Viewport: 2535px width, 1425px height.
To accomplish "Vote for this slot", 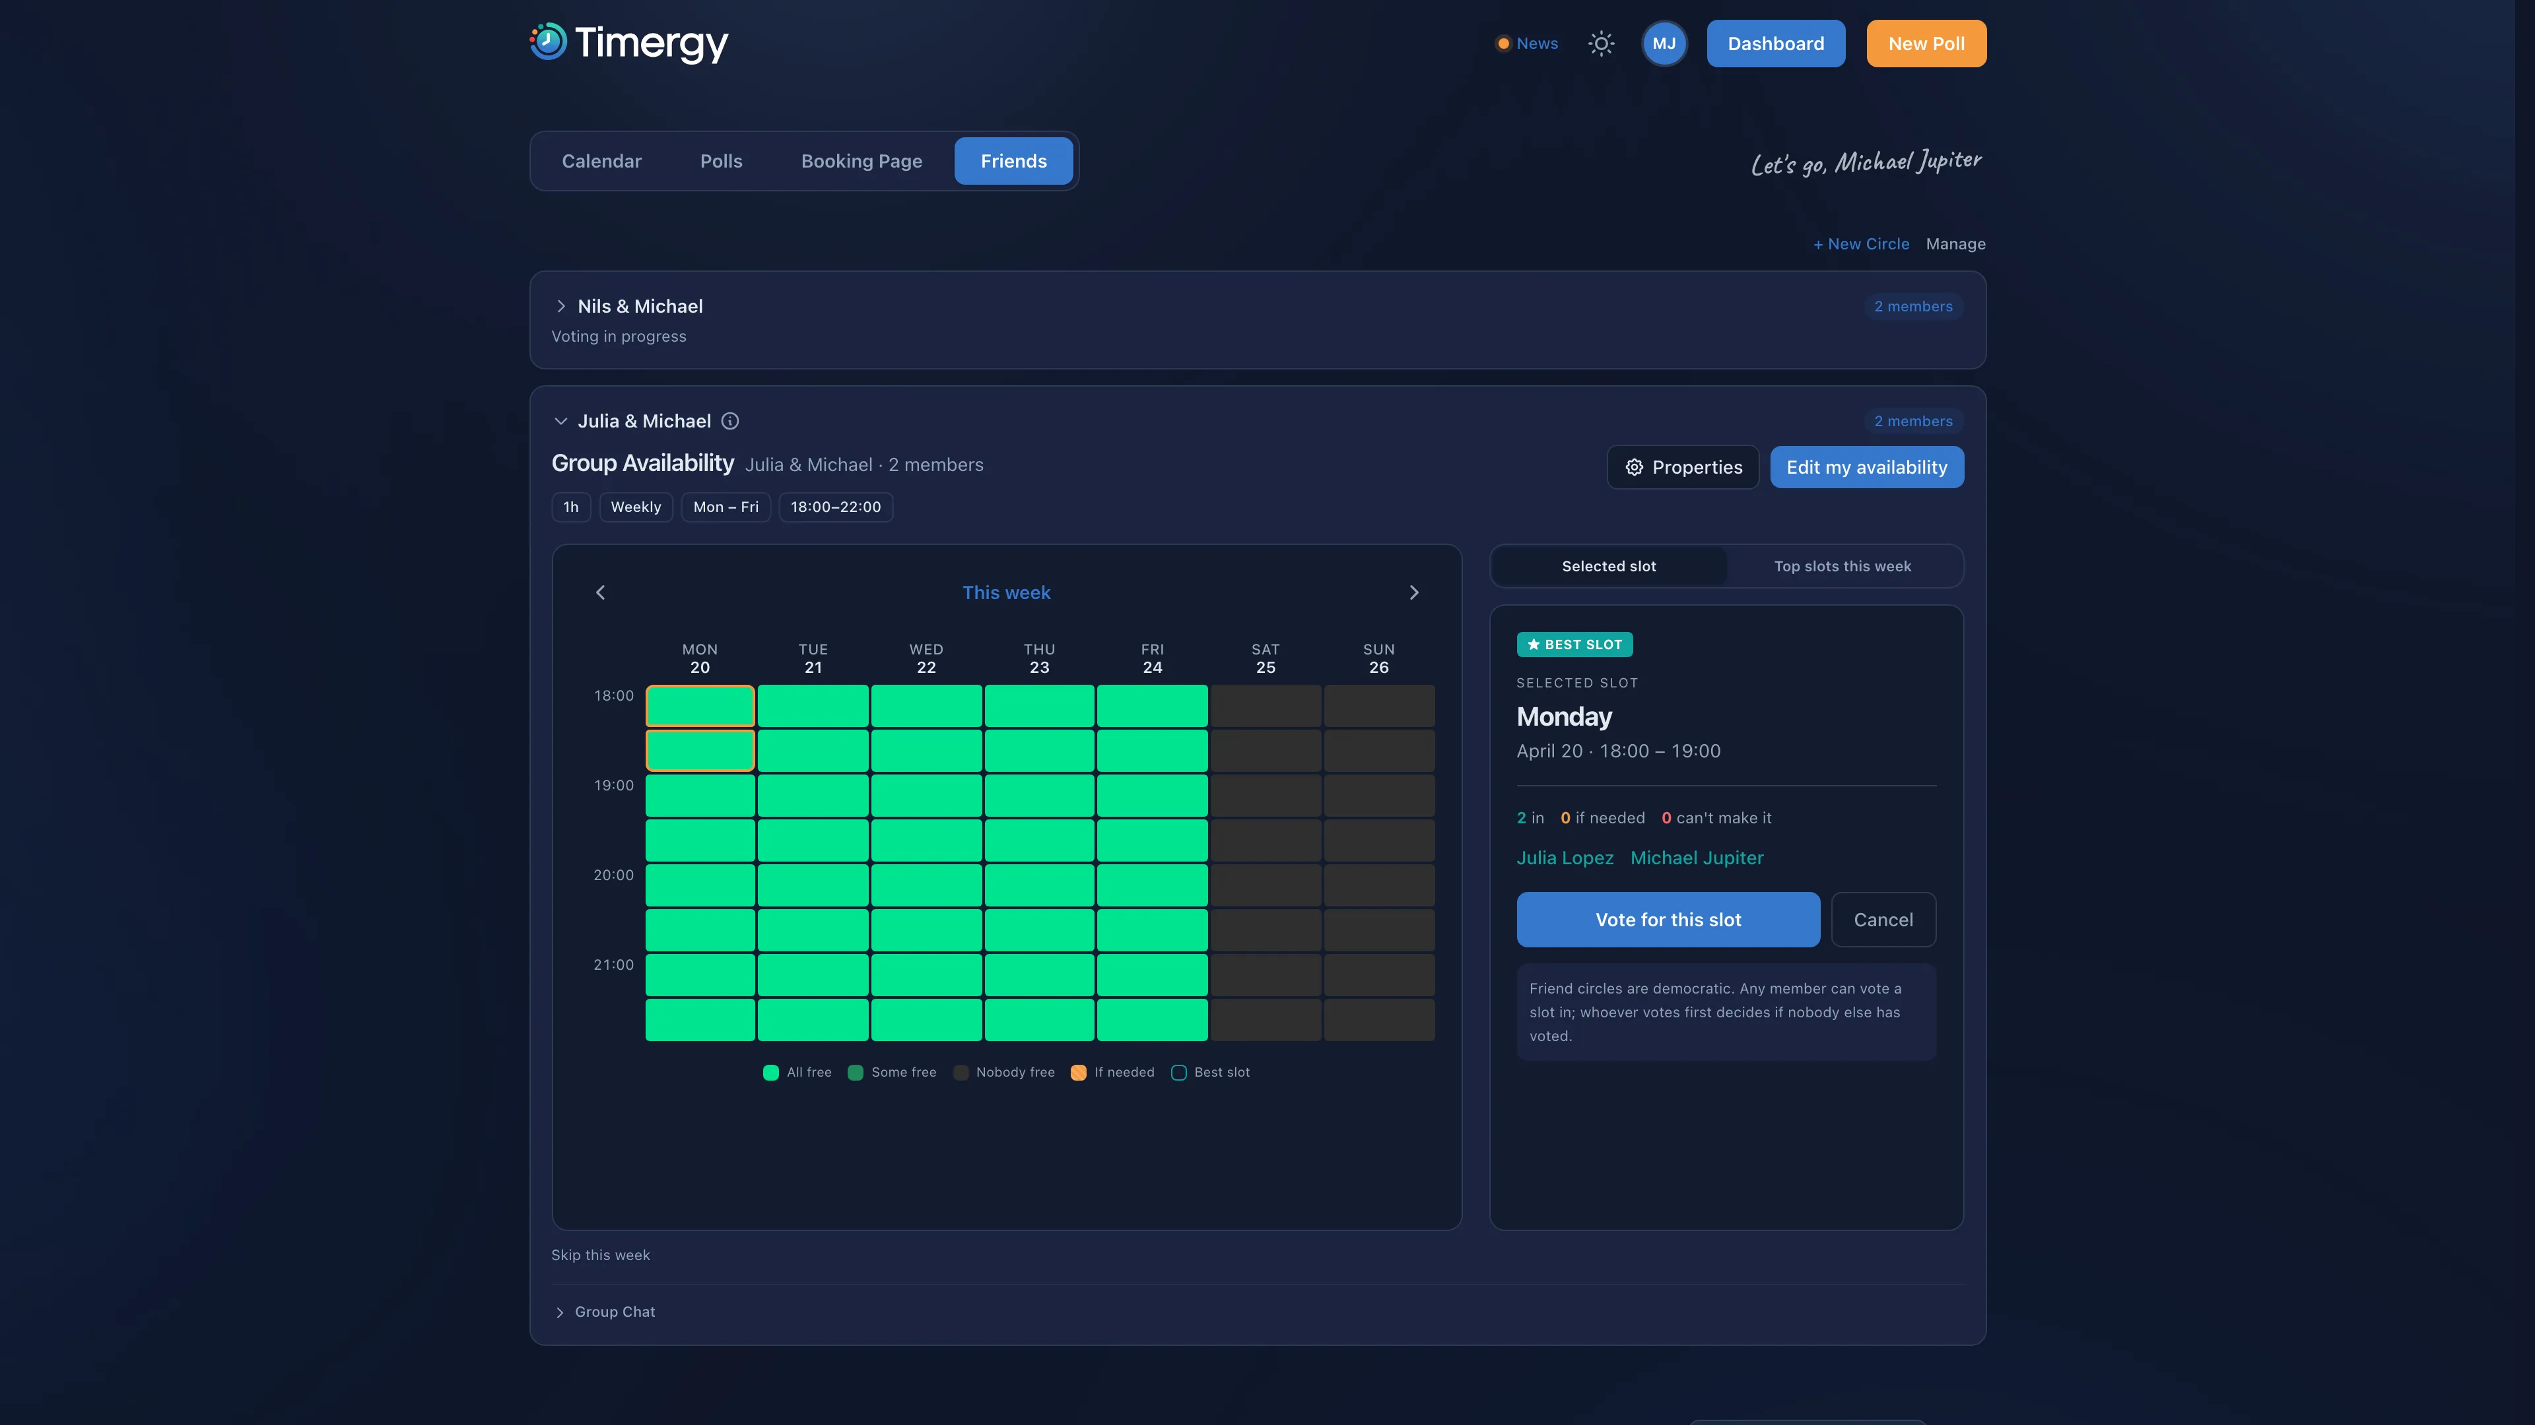I will (x=1668, y=920).
